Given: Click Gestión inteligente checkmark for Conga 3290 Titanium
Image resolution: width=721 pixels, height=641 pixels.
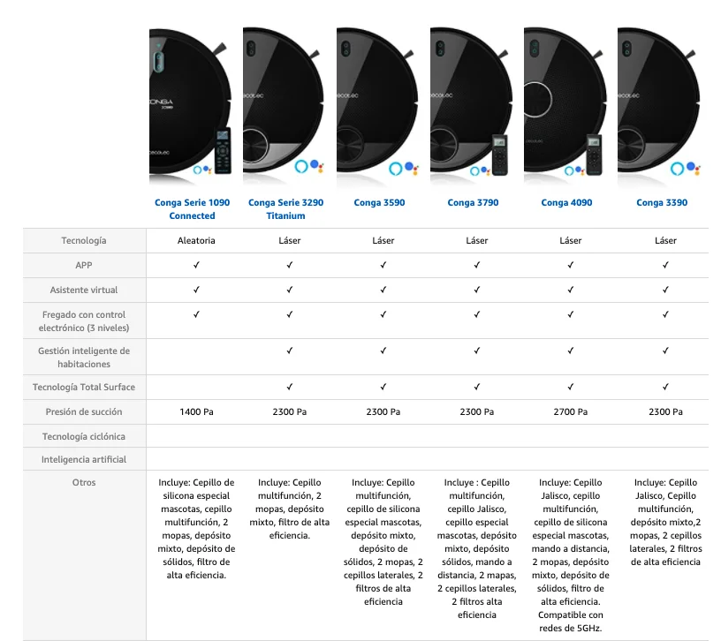Looking at the screenshot, I should coord(290,351).
